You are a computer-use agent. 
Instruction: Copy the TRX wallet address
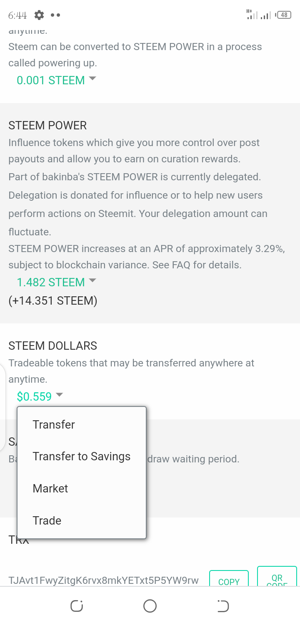tap(229, 580)
